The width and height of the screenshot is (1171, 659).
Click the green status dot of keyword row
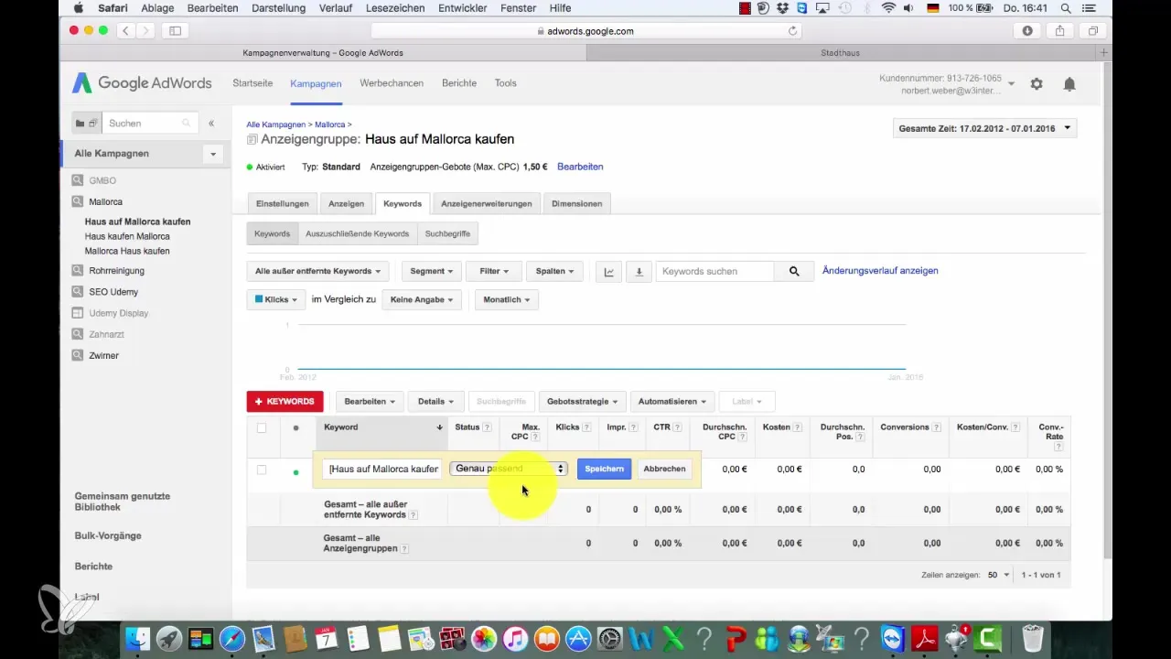tap(295, 472)
